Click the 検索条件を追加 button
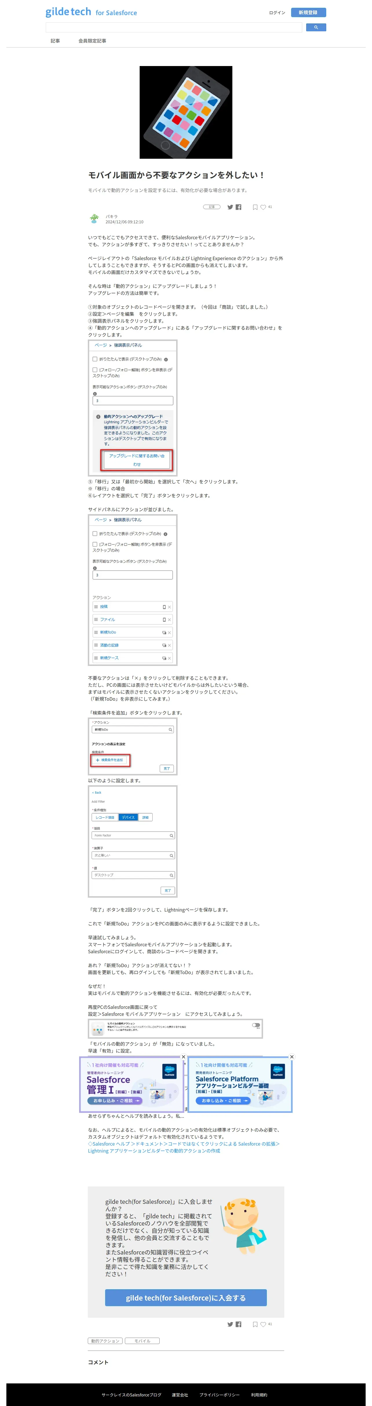Viewport: 372px width, 1406px height. (110, 760)
